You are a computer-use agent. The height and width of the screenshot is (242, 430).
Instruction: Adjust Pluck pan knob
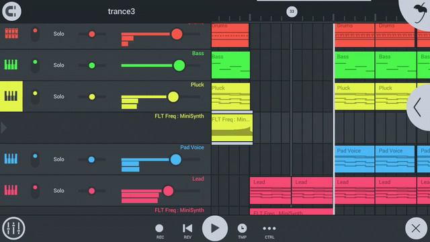coord(92,97)
